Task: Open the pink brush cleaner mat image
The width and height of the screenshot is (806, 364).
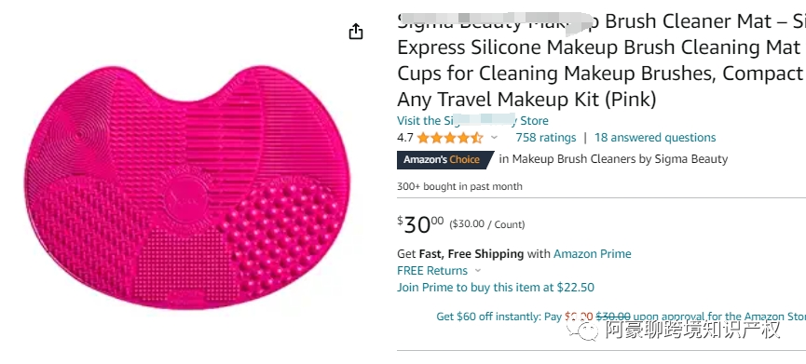Action: pos(187,187)
